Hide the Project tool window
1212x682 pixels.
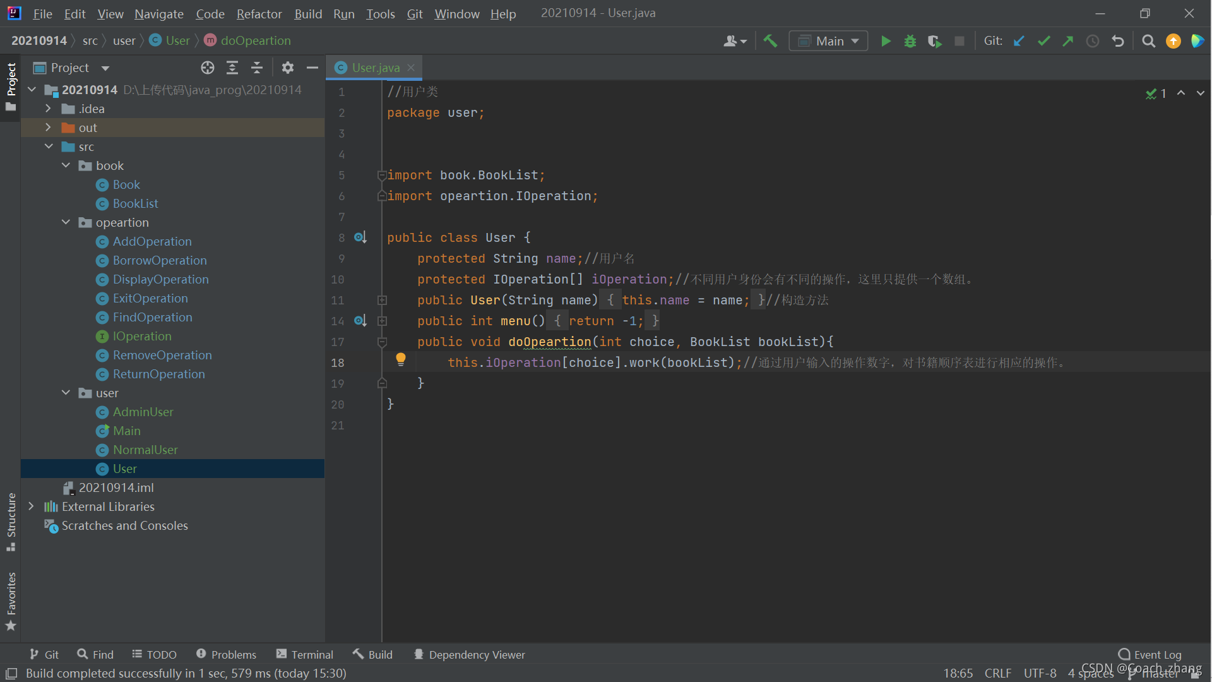[x=312, y=68]
